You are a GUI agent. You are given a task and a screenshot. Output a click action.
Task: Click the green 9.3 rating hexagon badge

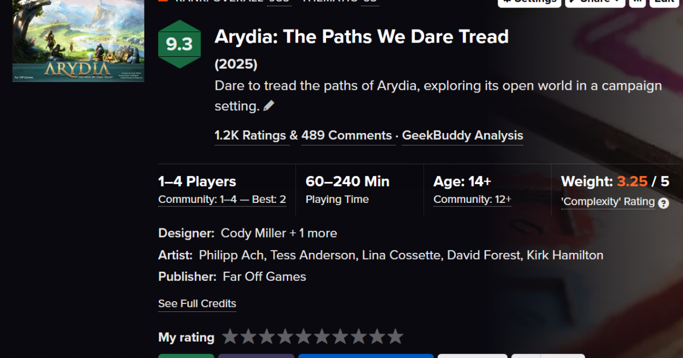tap(180, 43)
